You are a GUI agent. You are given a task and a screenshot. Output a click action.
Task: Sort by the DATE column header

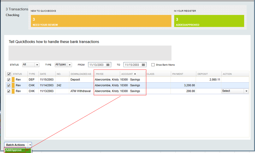coord(47,74)
